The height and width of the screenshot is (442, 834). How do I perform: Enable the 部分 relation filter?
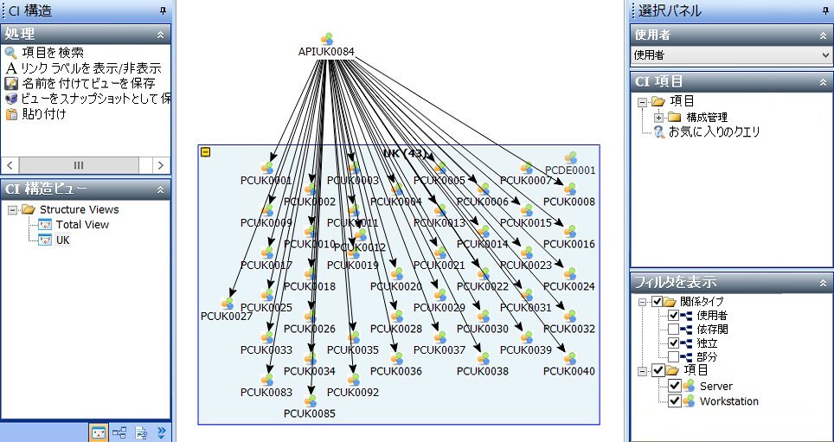coord(674,357)
